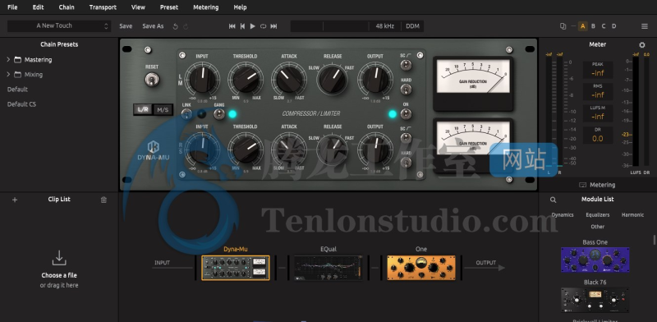
Task: Add a clip with the plus icon
Action: 15,200
